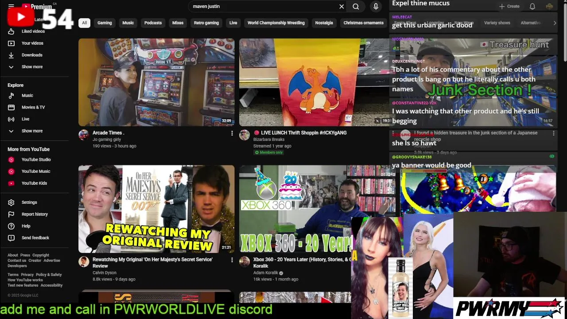Open Calvin Dyson channel link
The height and width of the screenshot is (319, 567).
[105, 273]
